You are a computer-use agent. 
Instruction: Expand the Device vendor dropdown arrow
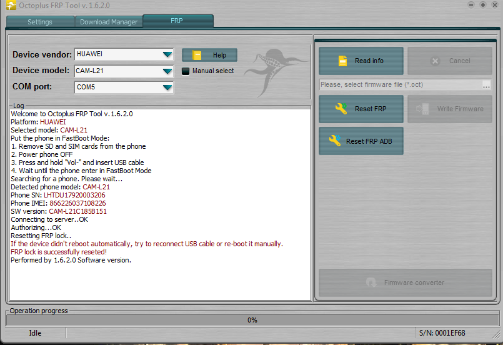point(167,54)
